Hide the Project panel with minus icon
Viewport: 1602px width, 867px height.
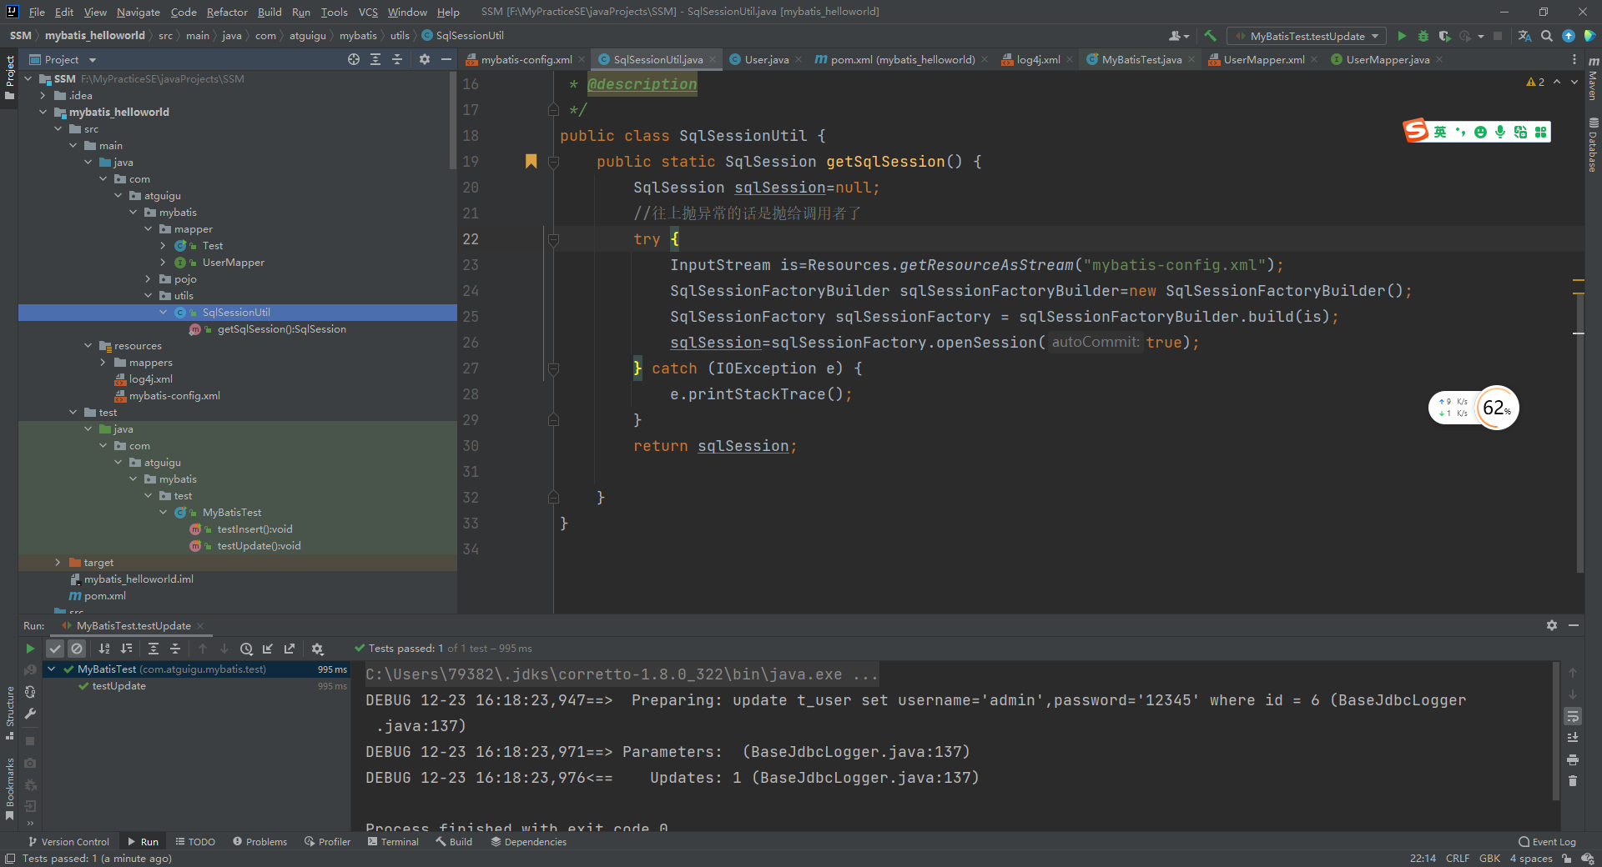446,59
